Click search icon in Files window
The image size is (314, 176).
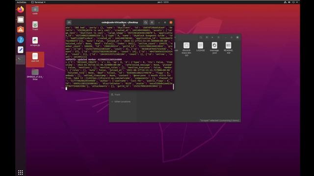[201, 37]
